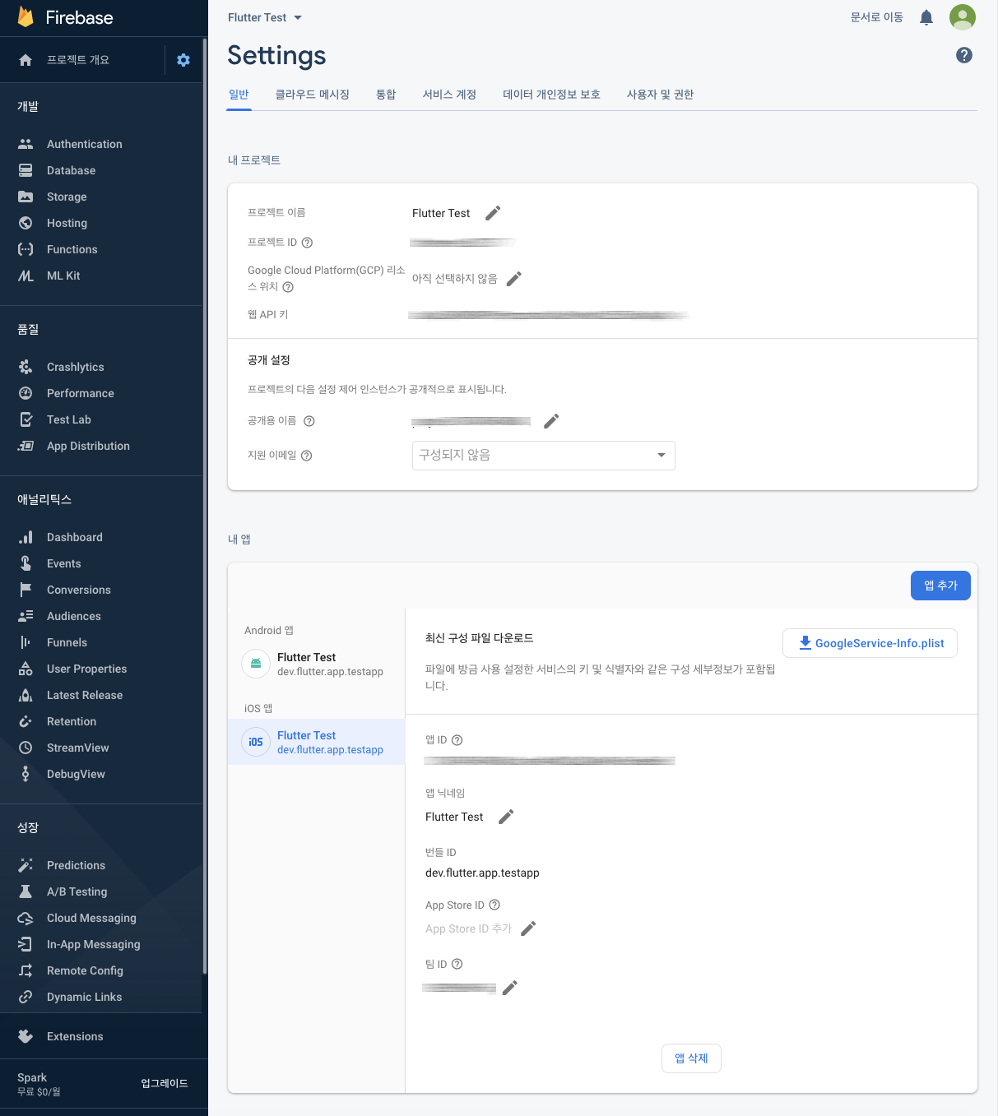This screenshot has height=1116, width=998.
Task: Switch to the 클라우드 메시징 tab
Action: coord(312,95)
